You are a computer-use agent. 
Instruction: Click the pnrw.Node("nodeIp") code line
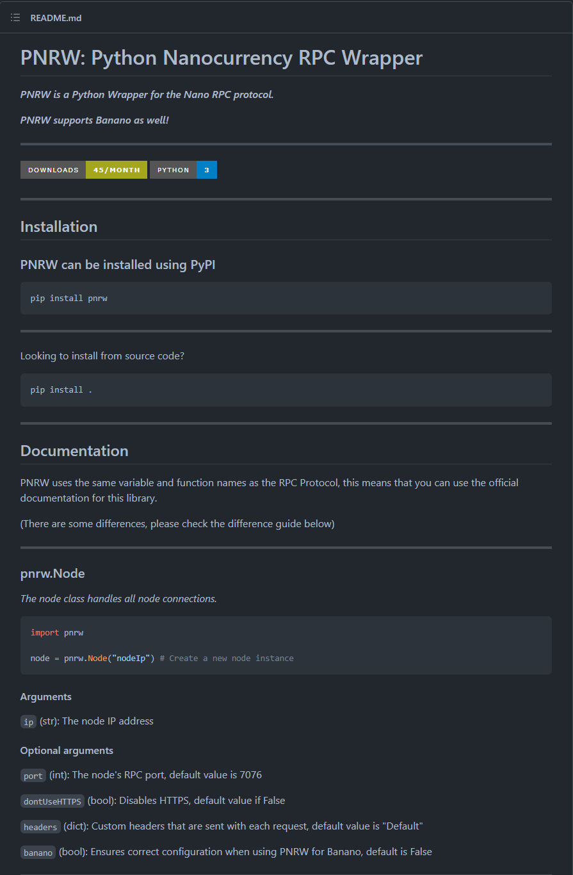162,658
